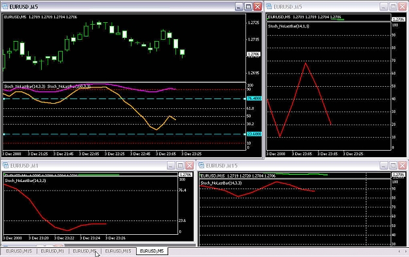Open EURUSD,M15 tab left of the EURUSD,M1 tab

(x=19, y=251)
